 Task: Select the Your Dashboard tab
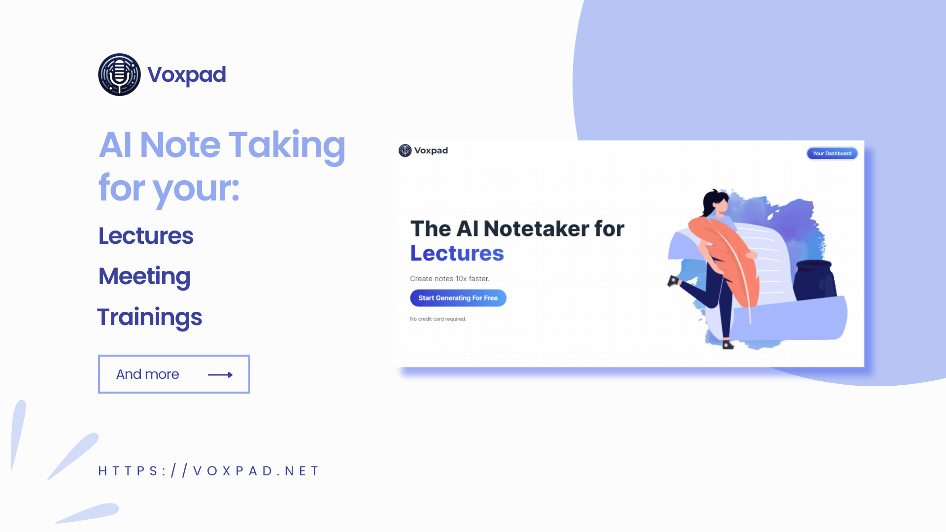click(832, 153)
